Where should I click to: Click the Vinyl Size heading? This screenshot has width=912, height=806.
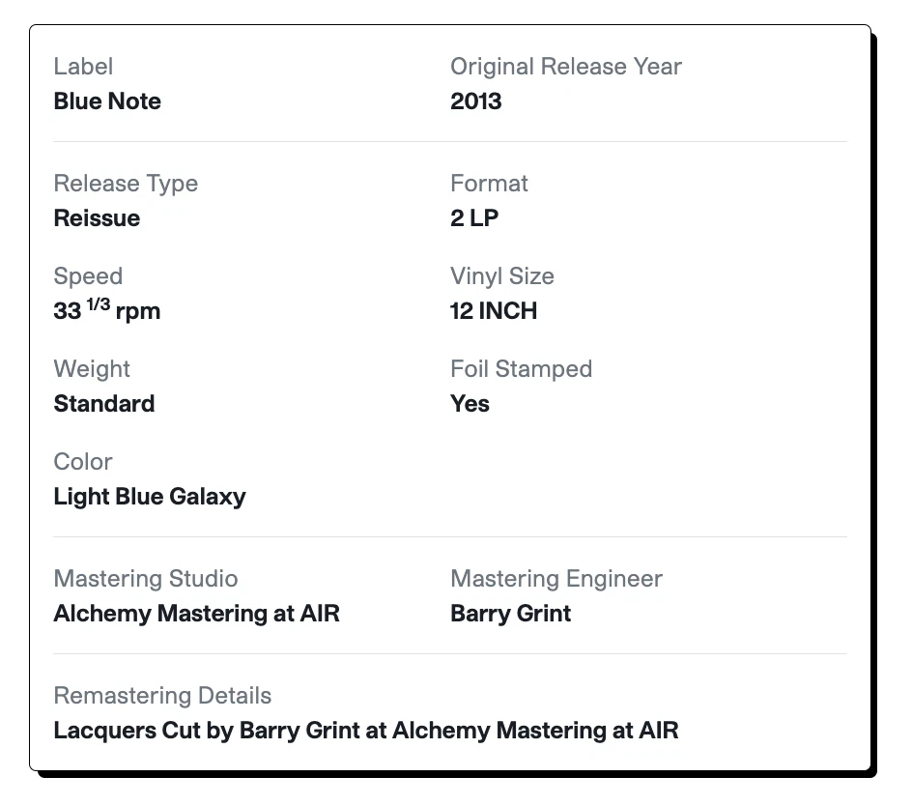pos(502,276)
